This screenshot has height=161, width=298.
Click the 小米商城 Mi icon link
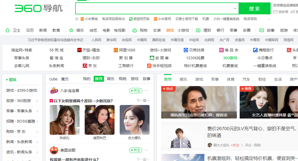[x=82, y=19]
